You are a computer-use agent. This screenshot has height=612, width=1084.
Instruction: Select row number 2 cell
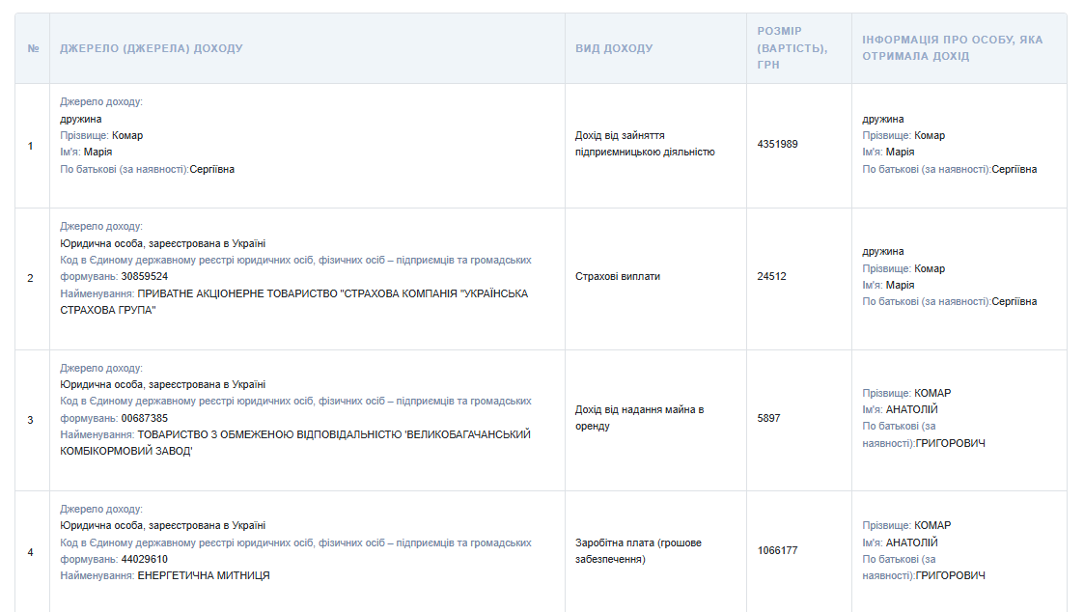[33, 279]
